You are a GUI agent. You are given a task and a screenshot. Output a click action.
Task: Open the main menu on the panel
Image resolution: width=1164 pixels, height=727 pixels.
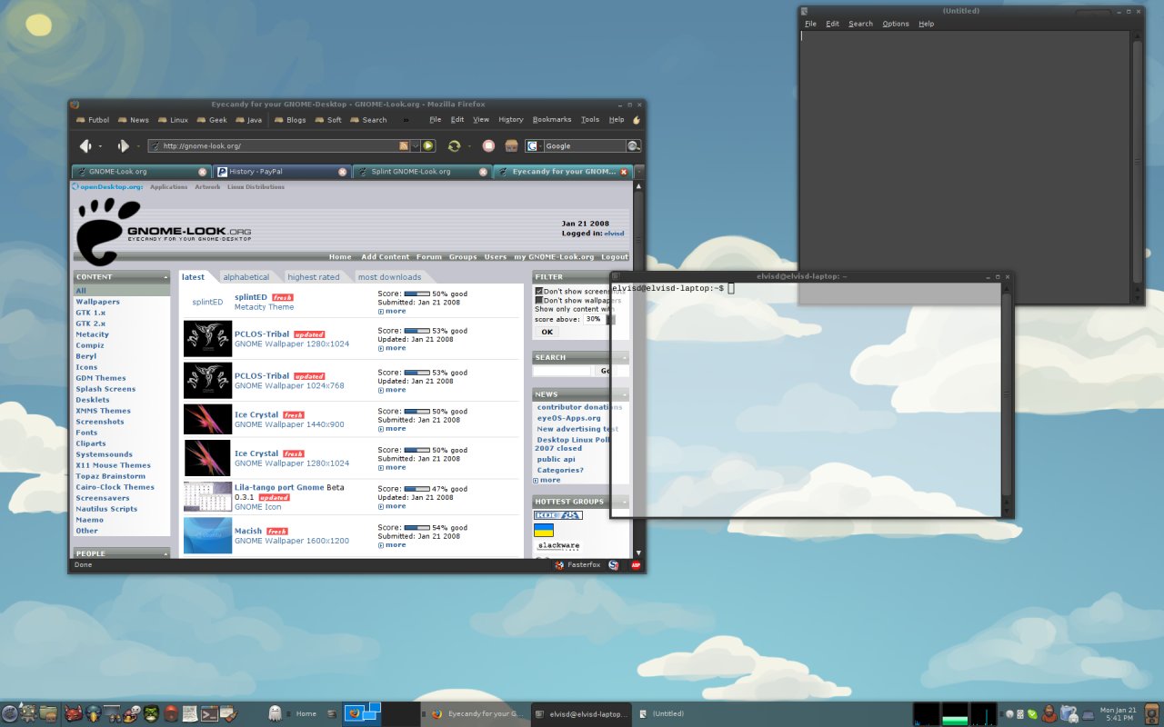(x=10, y=713)
